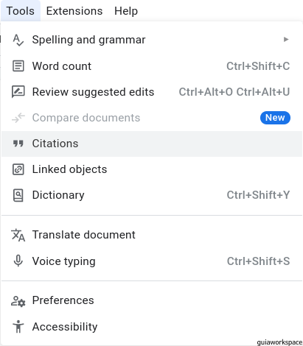Click the Review suggested edits icon

point(18,92)
